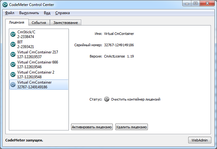217x149 pixels.
Task: Click the icon beside Virtual CmContainer 217
Action: click(13, 54)
